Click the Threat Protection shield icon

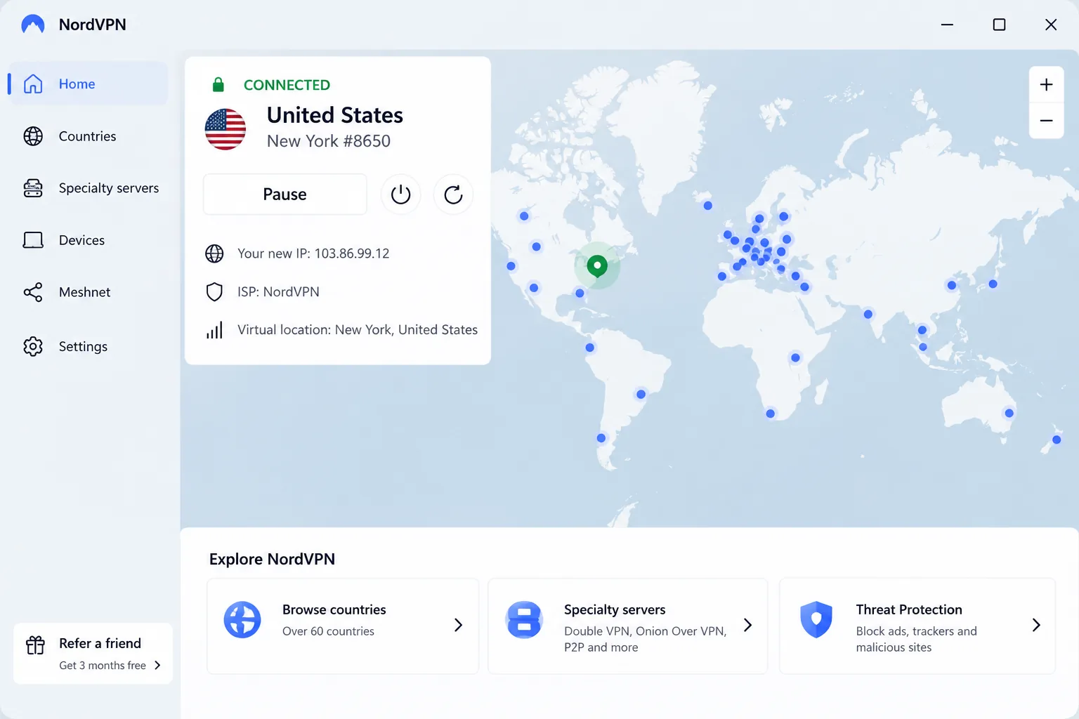click(816, 619)
